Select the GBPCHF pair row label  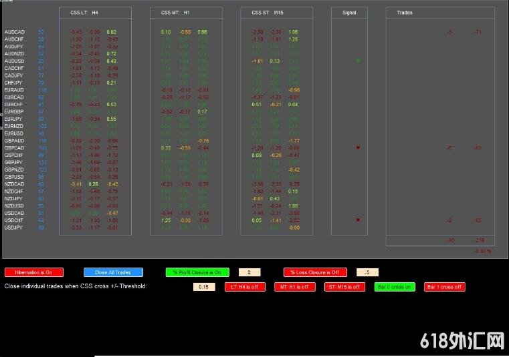[14, 155]
